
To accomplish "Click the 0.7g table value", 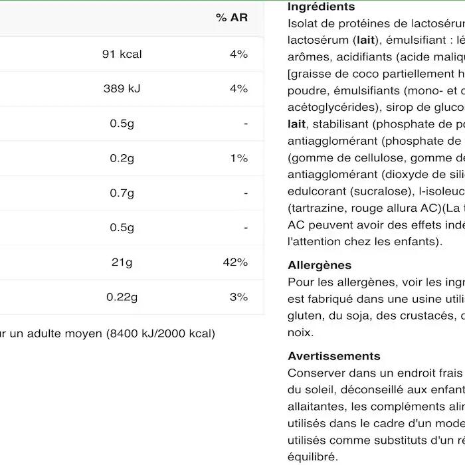I will point(122,193).
